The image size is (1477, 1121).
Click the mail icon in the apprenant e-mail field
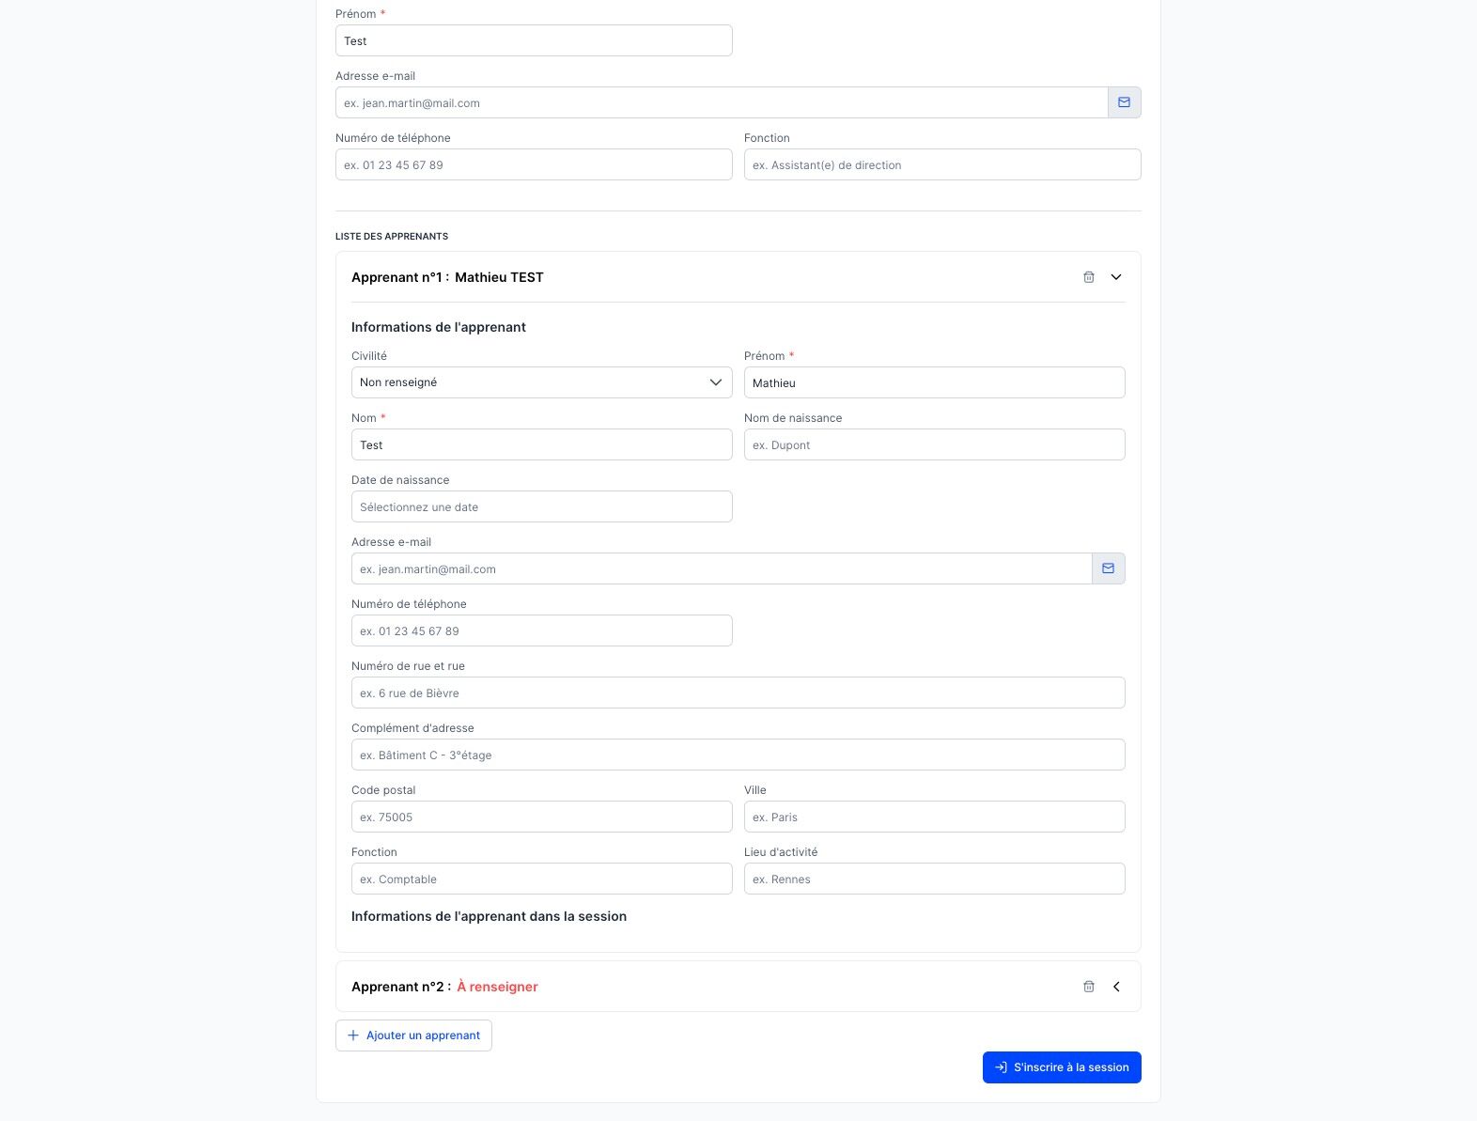click(1108, 568)
